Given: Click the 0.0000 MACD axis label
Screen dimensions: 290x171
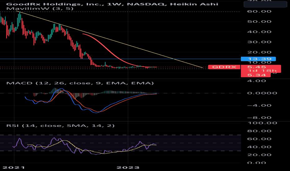Looking at the screenshot, I should pos(262,93).
